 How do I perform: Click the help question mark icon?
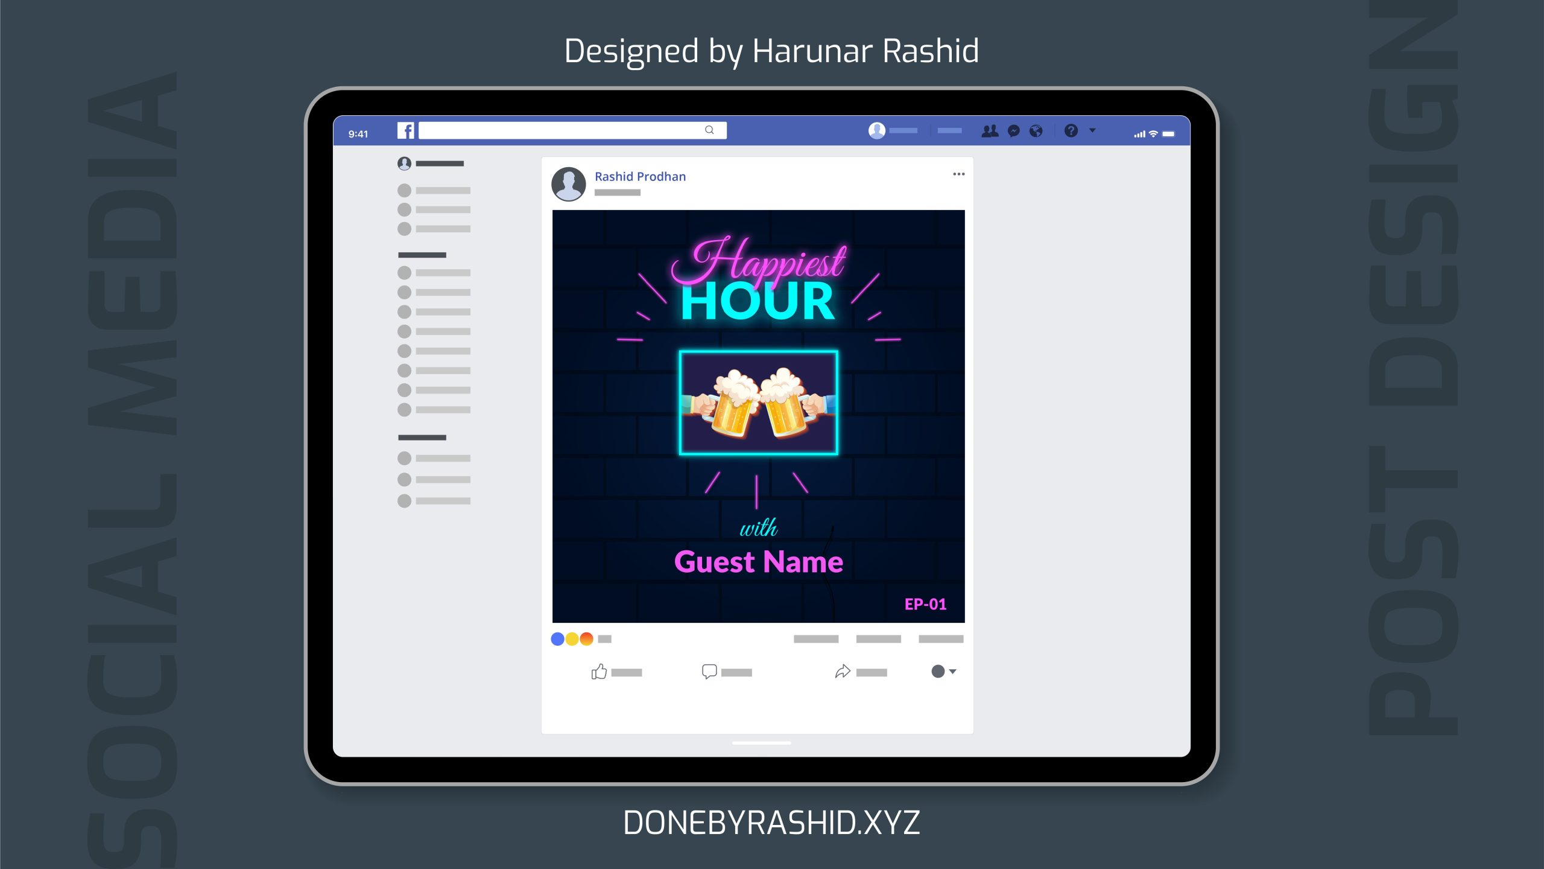click(x=1071, y=131)
